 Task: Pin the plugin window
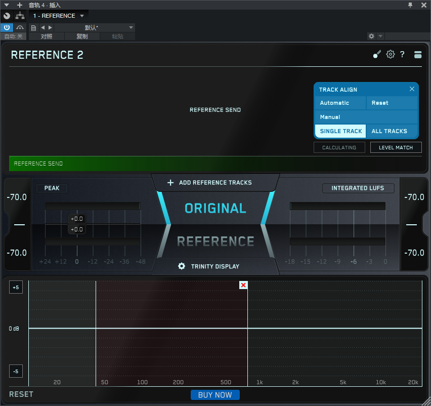[410, 5]
